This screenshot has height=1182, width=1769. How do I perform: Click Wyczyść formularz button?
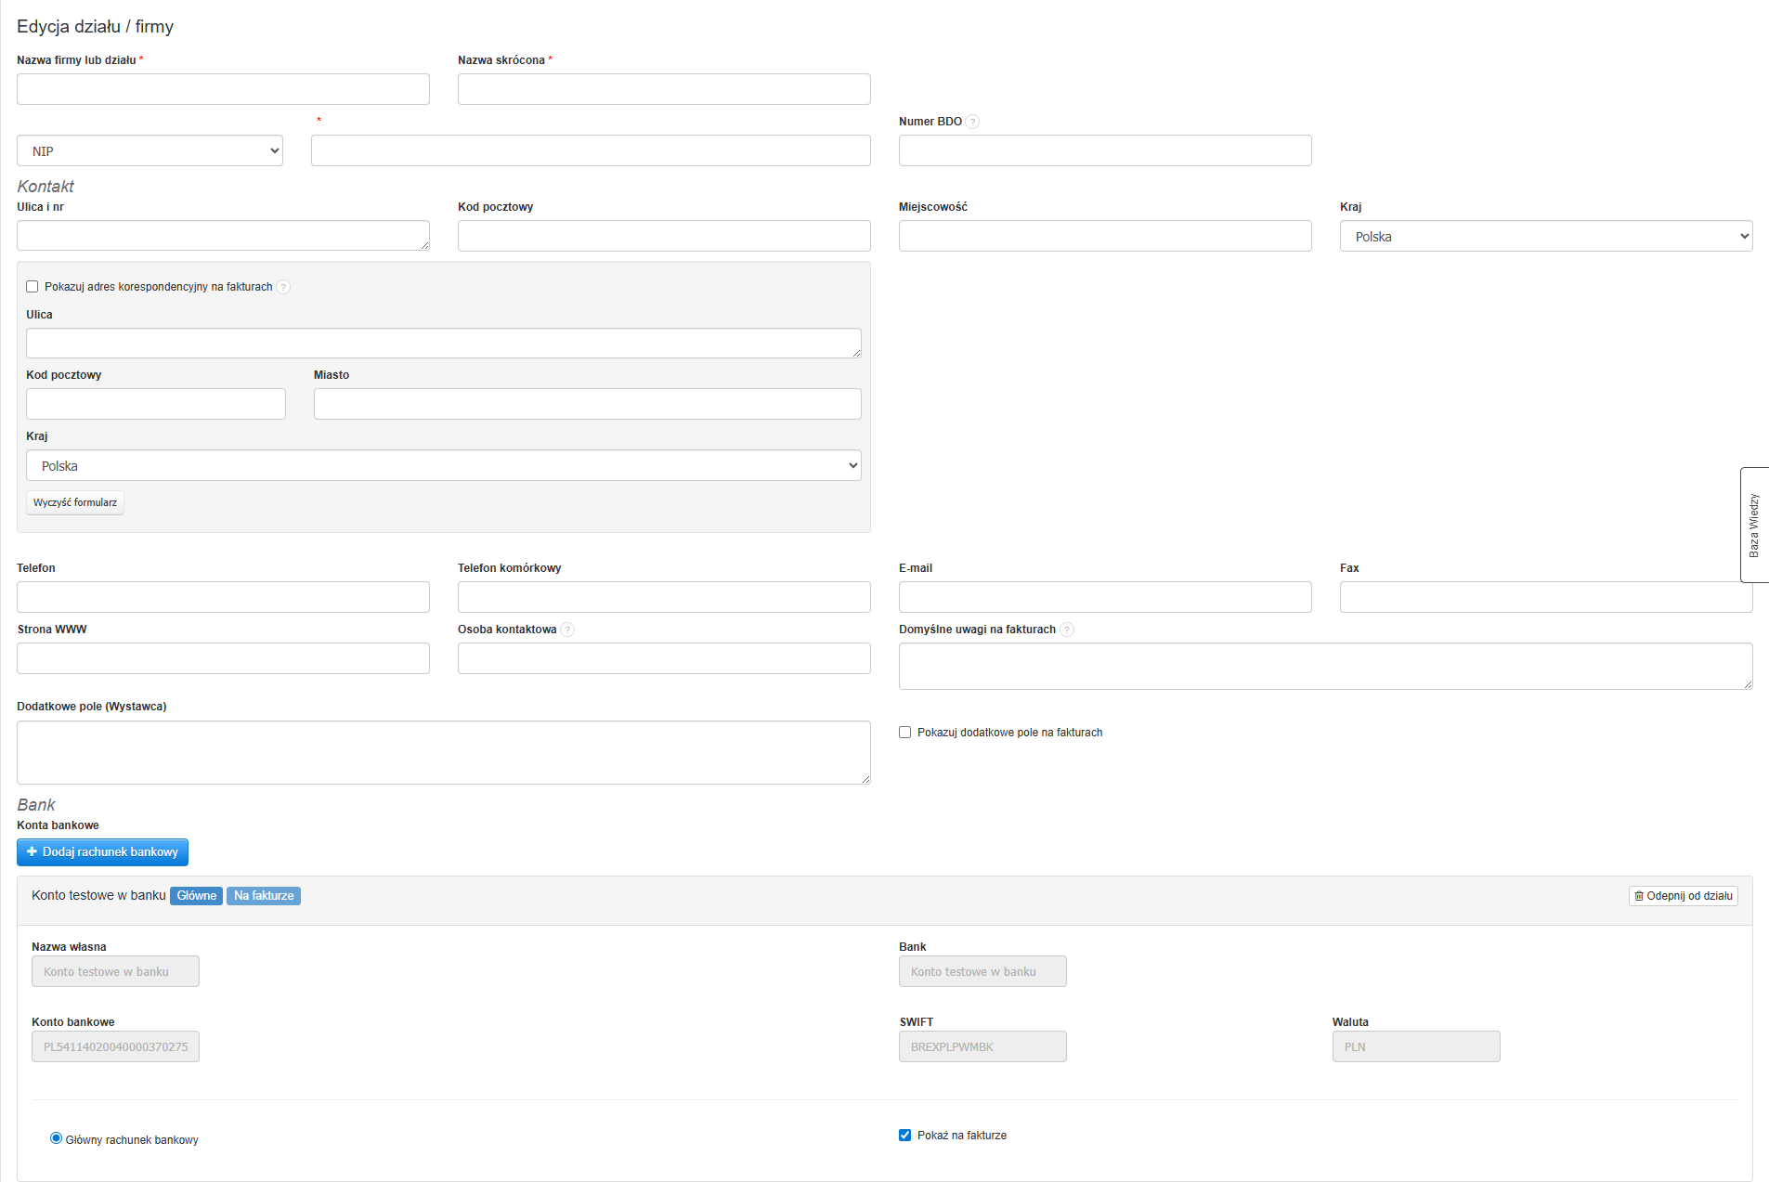75,502
